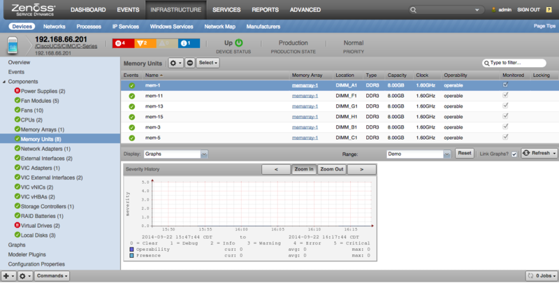
Task: Toggle the Monitored checkbox for mem-5
Action: click(x=505, y=137)
